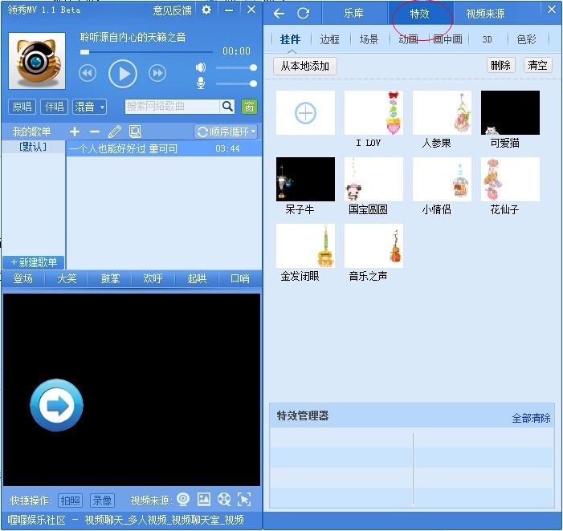Toggle the microphone icon

click(201, 83)
